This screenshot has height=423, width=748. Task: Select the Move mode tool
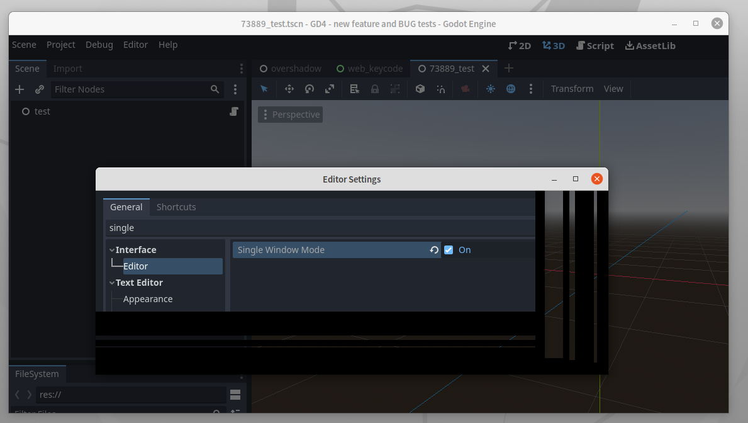(x=289, y=89)
